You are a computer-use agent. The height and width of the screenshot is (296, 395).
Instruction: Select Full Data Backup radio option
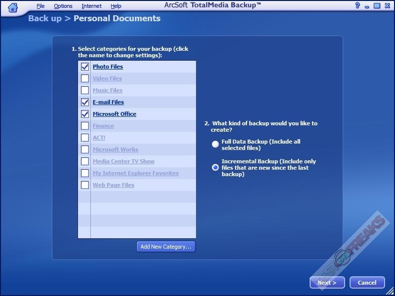[x=215, y=145]
